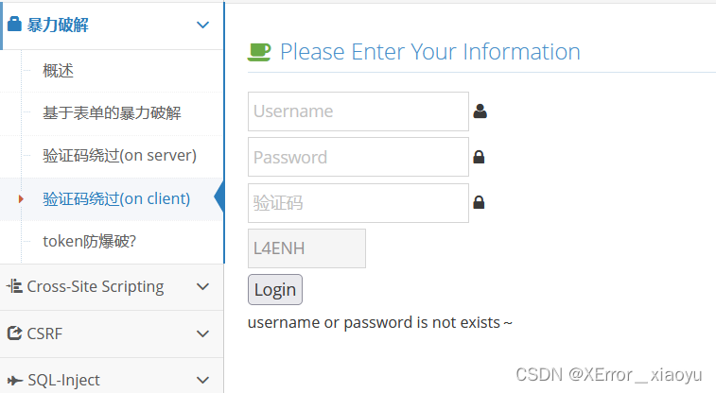
Task: Open 基于表单的暴力破解 page
Action: (112, 113)
